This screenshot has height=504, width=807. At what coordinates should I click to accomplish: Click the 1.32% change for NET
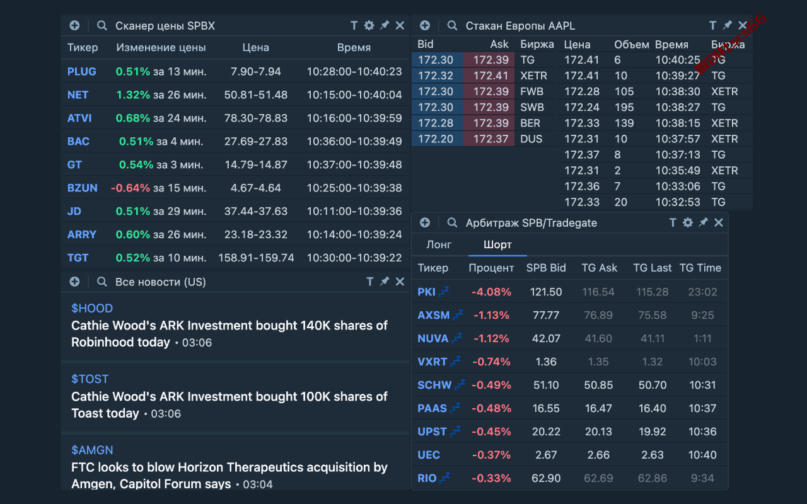point(133,94)
